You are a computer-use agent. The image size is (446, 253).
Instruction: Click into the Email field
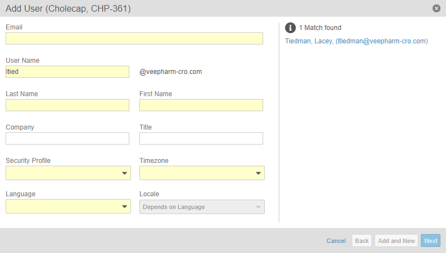134,38
